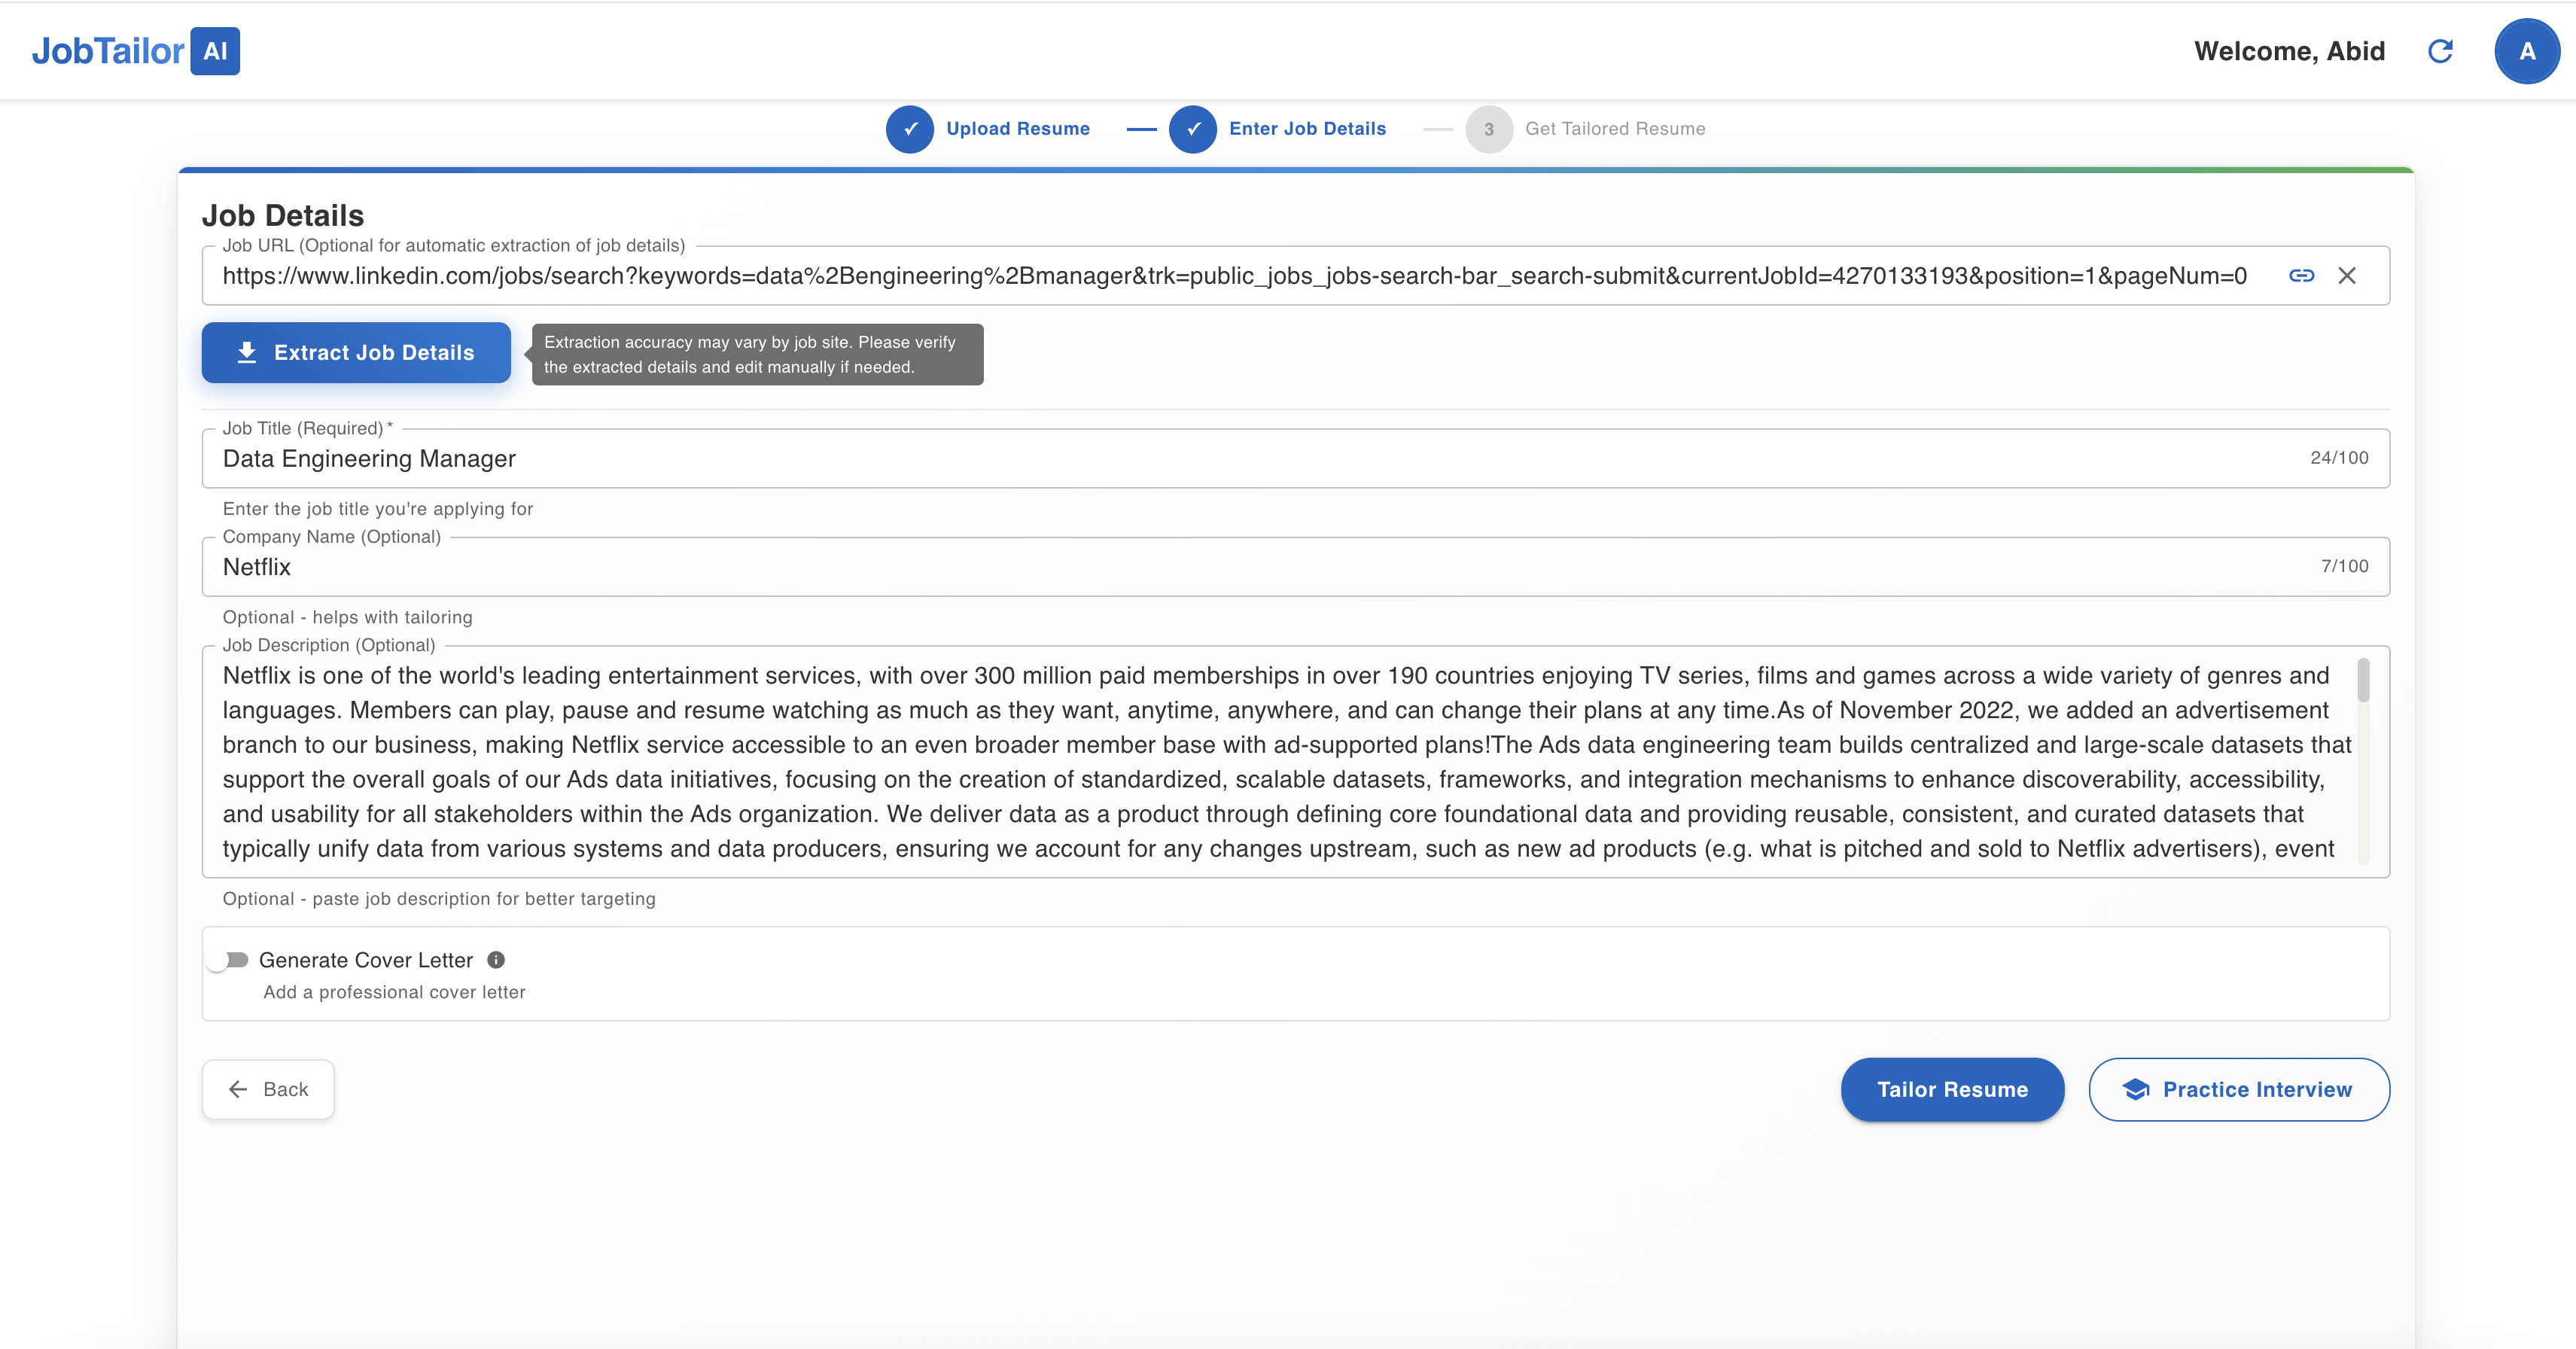Image resolution: width=2576 pixels, height=1349 pixels.
Task: Enable the Generate Cover Letter toggle
Action: point(228,960)
